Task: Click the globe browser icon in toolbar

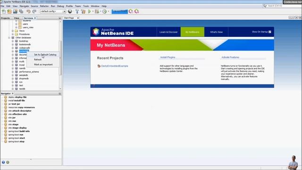Action: tap(70, 11)
